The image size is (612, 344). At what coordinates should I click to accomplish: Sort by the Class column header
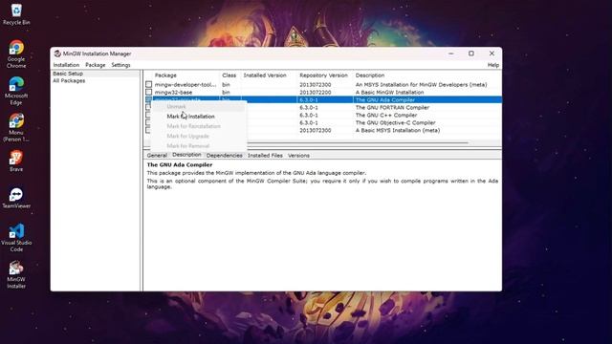(229, 75)
